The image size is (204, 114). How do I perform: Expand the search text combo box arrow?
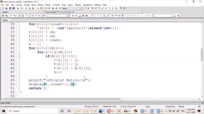pos(69,16)
